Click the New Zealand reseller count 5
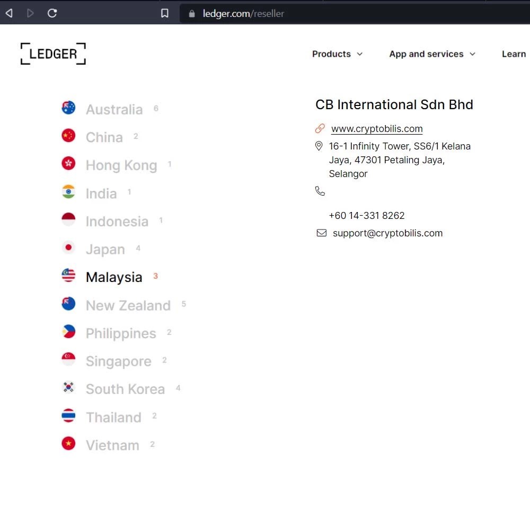 point(184,304)
